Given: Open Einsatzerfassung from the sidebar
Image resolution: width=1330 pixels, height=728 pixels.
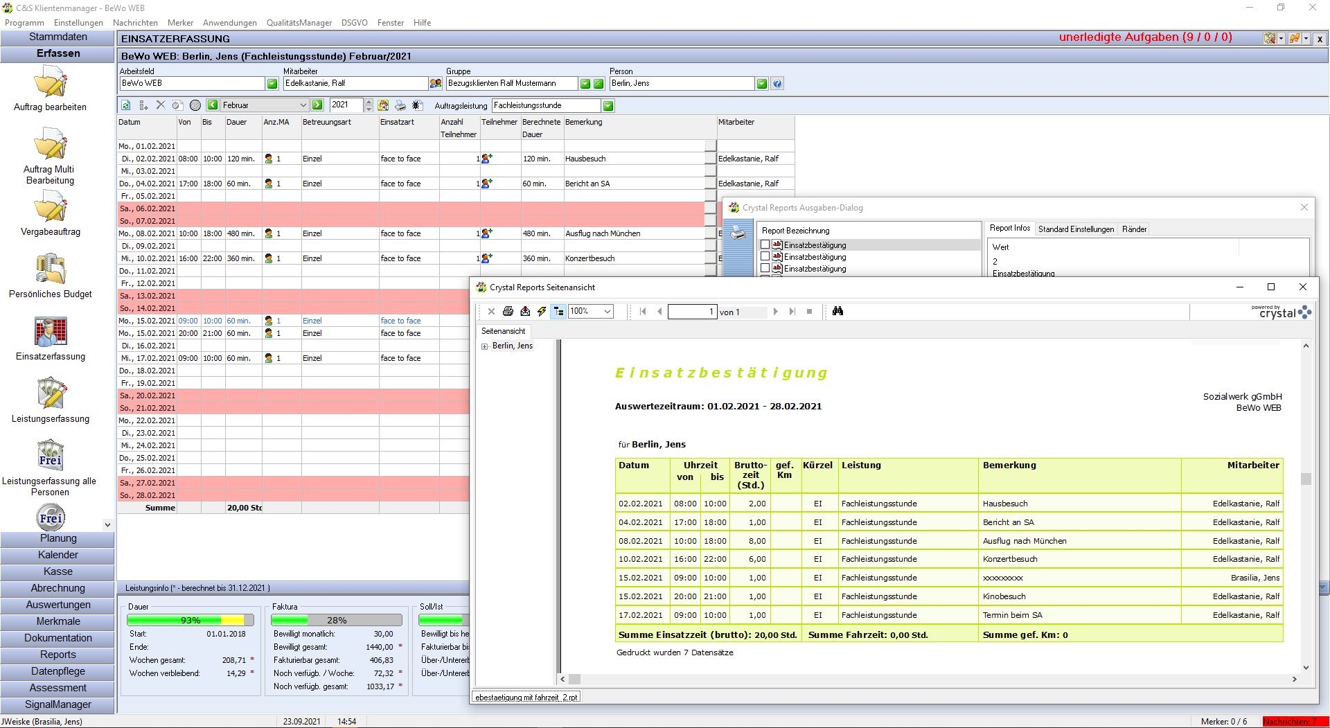Looking at the screenshot, I should point(51,332).
